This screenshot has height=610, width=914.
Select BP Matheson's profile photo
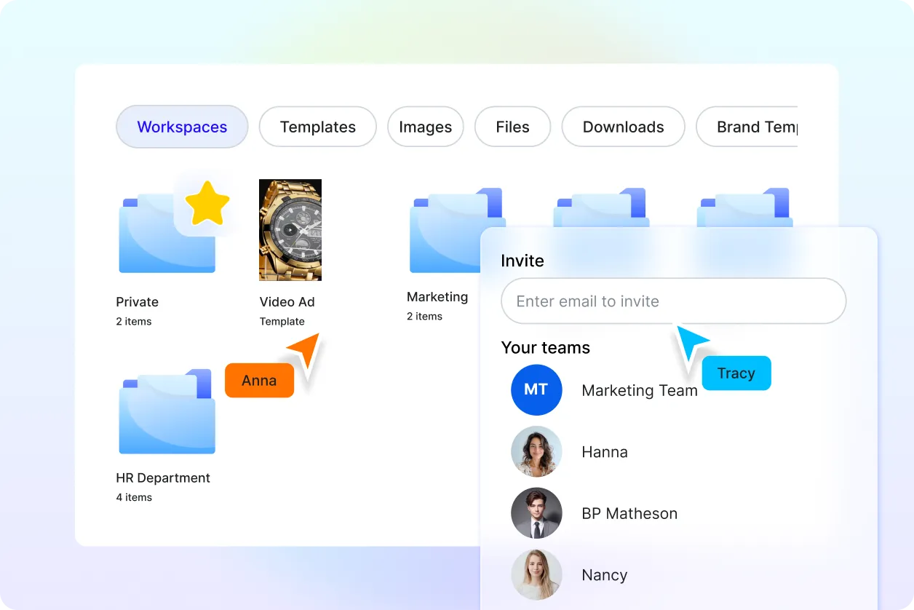tap(536, 513)
